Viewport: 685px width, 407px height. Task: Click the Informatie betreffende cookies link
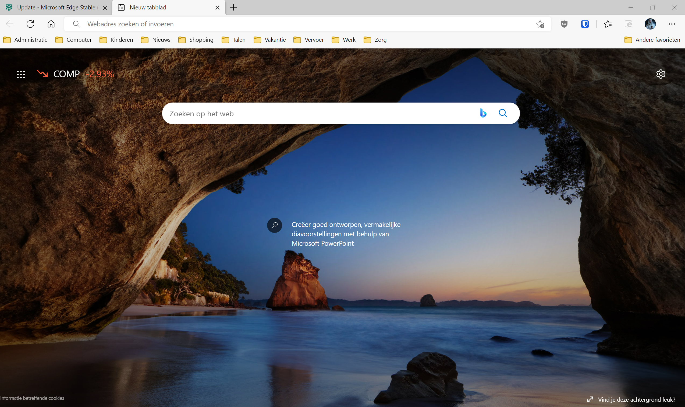click(32, 398)
